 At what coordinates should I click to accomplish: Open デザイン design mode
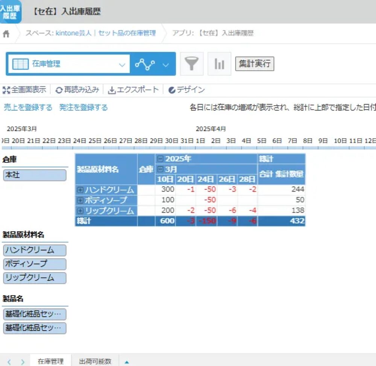point(187,90)
